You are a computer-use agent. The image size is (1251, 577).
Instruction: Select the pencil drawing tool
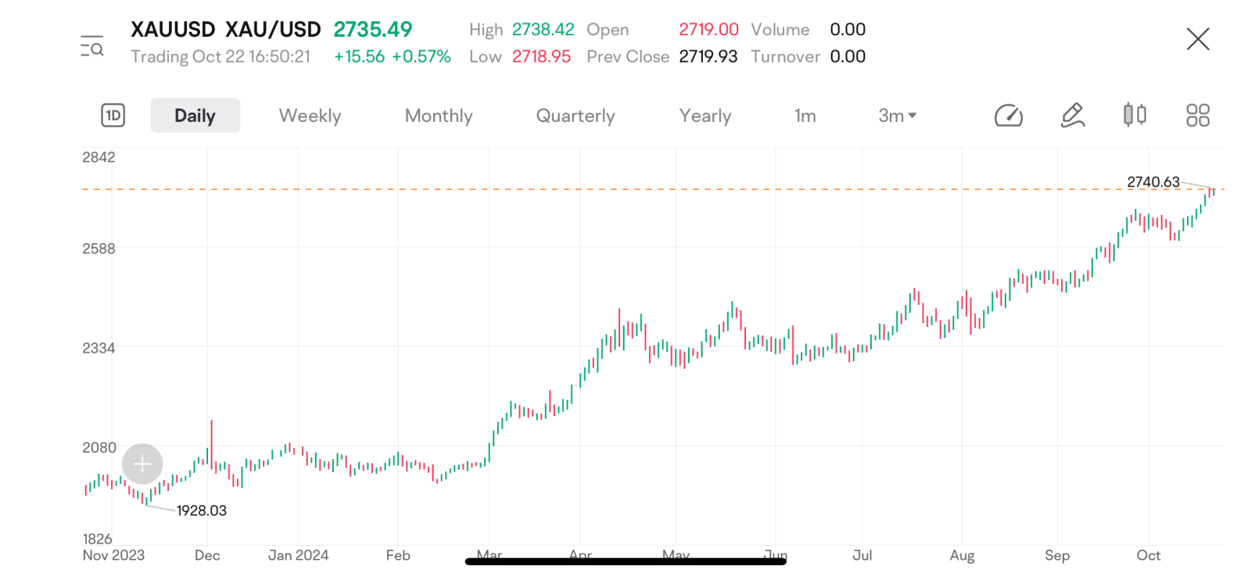pyautogui.click(x=1073, y=116)
